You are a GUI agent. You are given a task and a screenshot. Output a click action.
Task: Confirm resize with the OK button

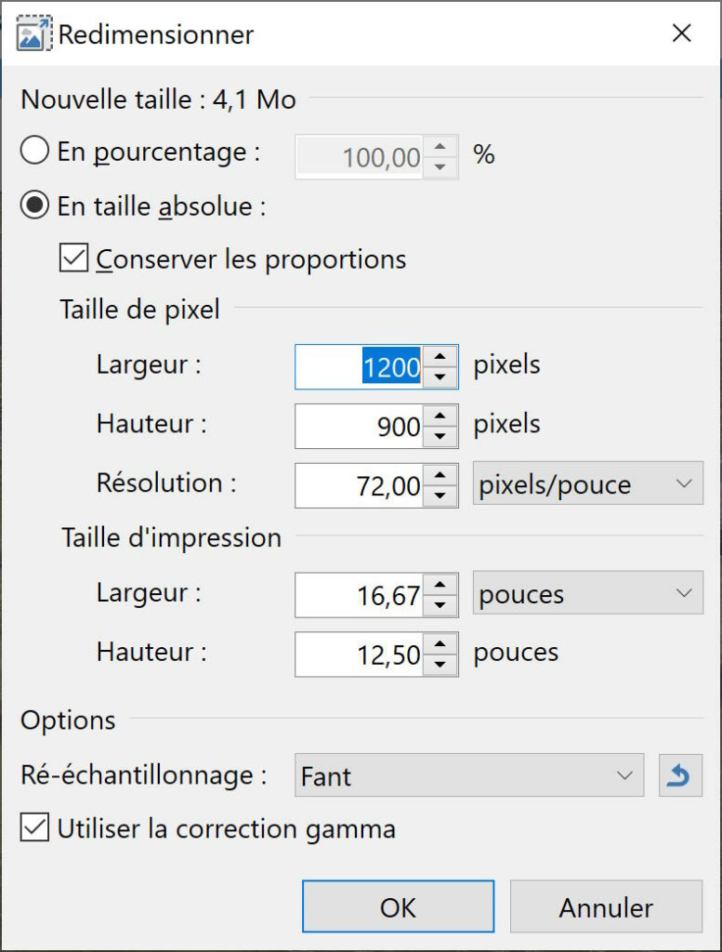pyautogui.click(x=398, y=906)
